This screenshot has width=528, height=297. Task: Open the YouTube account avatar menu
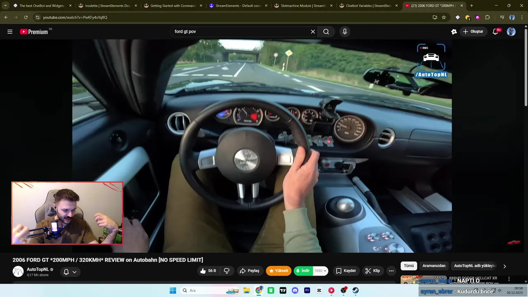[x=511, y=32]
